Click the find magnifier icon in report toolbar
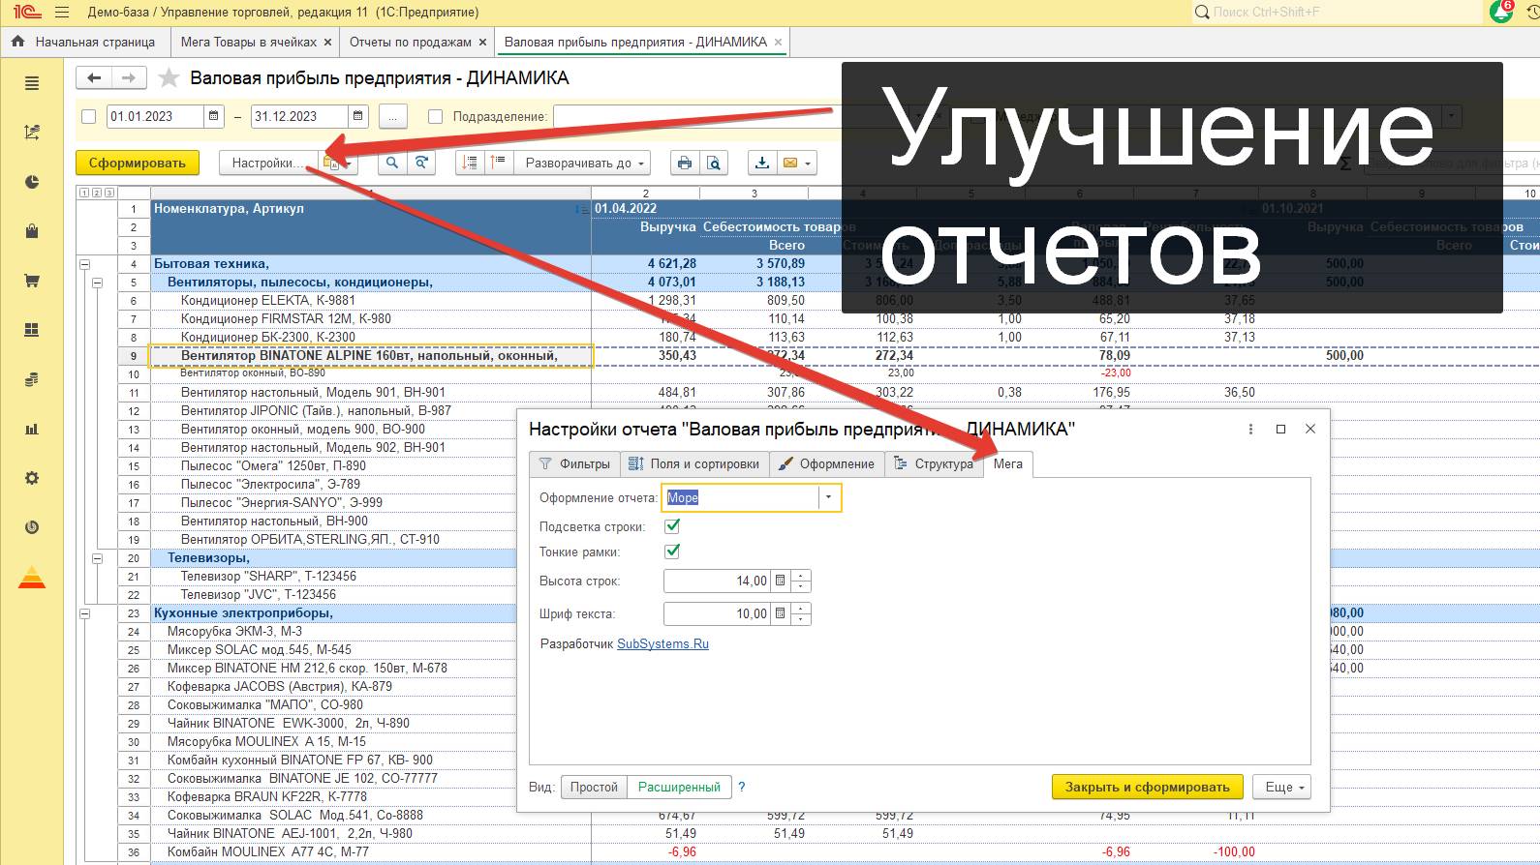Image resolution: width=1540 pixels, height=865 pixels. 392,163
